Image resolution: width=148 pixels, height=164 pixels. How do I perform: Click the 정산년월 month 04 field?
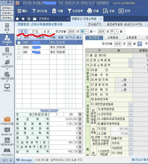click(129, 44)
